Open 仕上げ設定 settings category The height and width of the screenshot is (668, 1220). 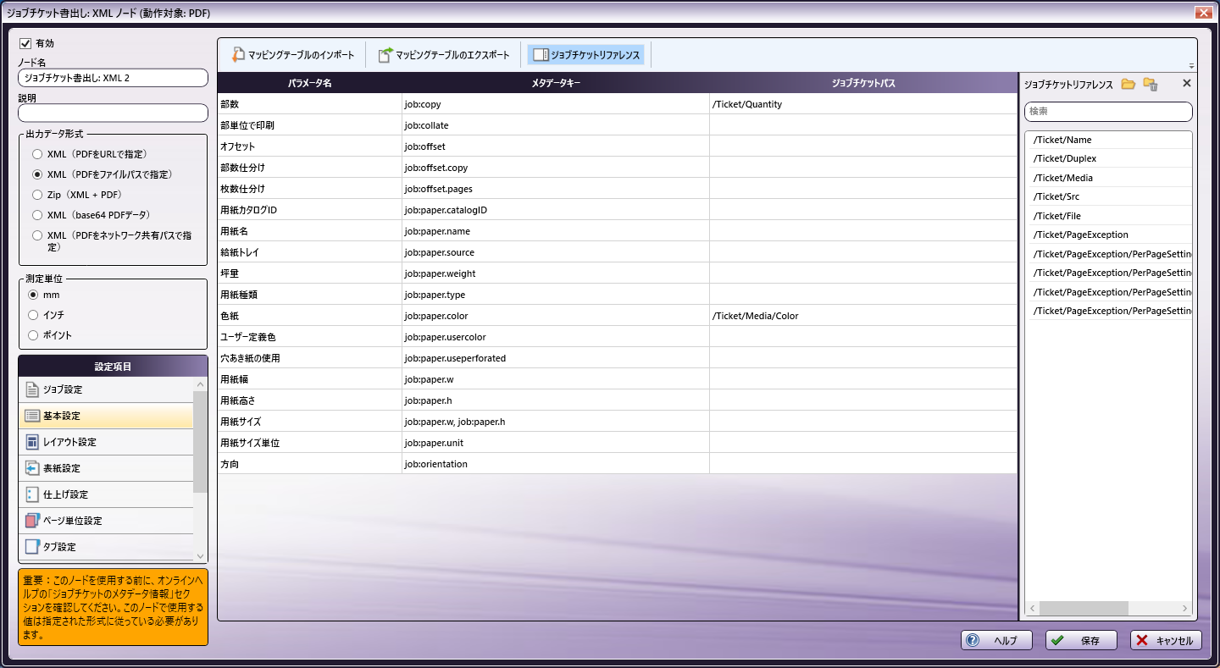(106, 494)
